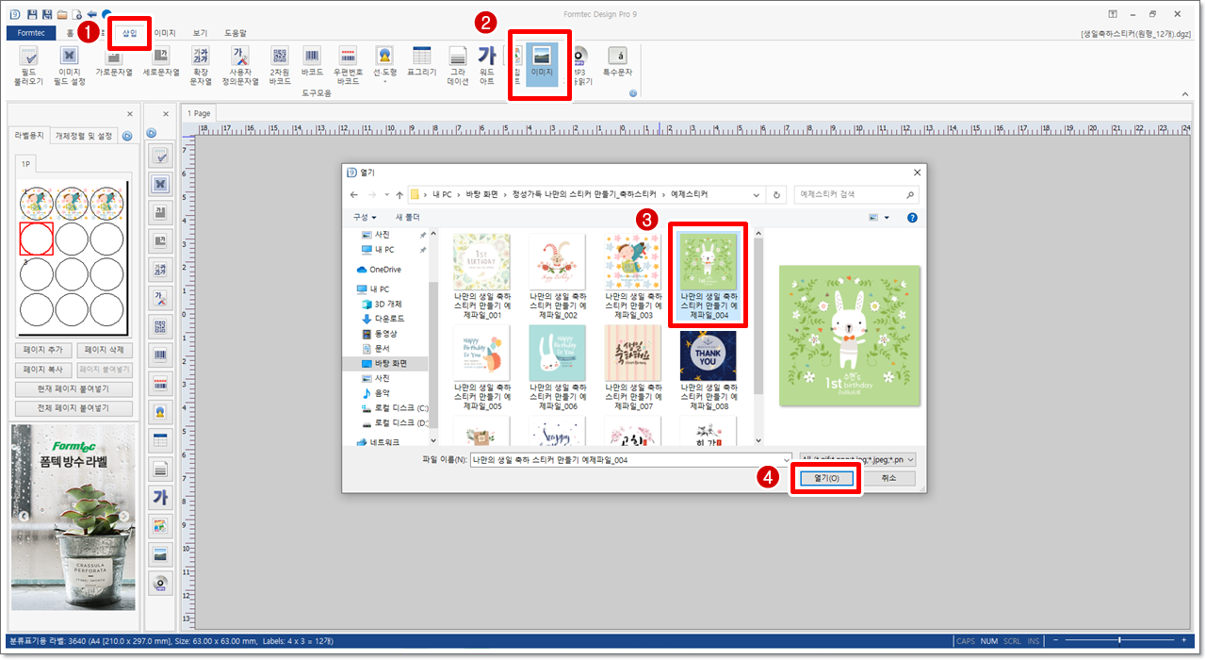Screen dimensions: 1206x660
Task: Click the zoom slider in status bar
Action: (x=1119, y=641)
